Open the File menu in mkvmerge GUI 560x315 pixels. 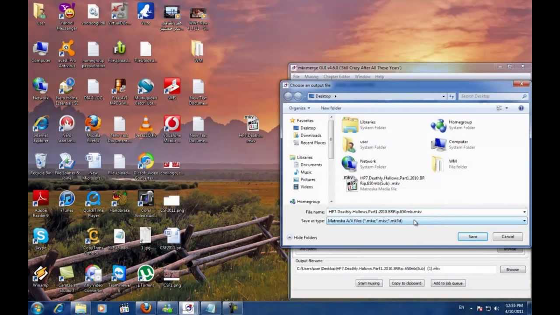tap(296, 77)
